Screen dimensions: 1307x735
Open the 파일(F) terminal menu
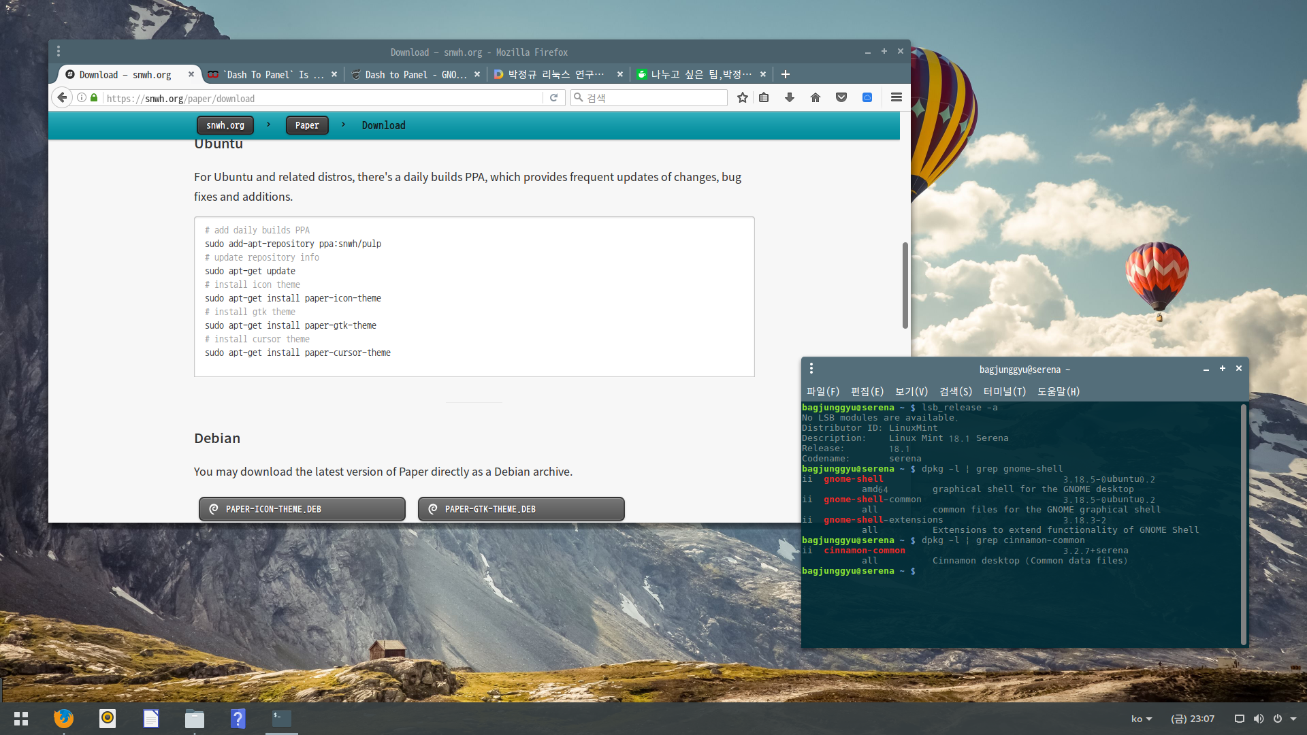tap(823, 391)
